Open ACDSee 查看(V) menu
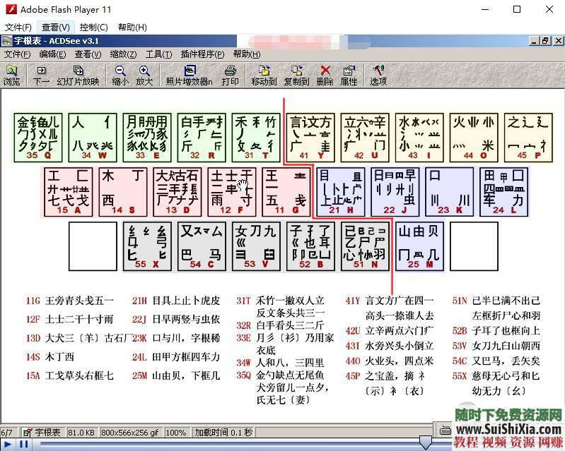The height and width of the screenshot is (451, 565). click(88, 54)
